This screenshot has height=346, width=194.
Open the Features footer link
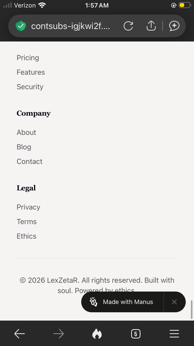click(31, 72)
